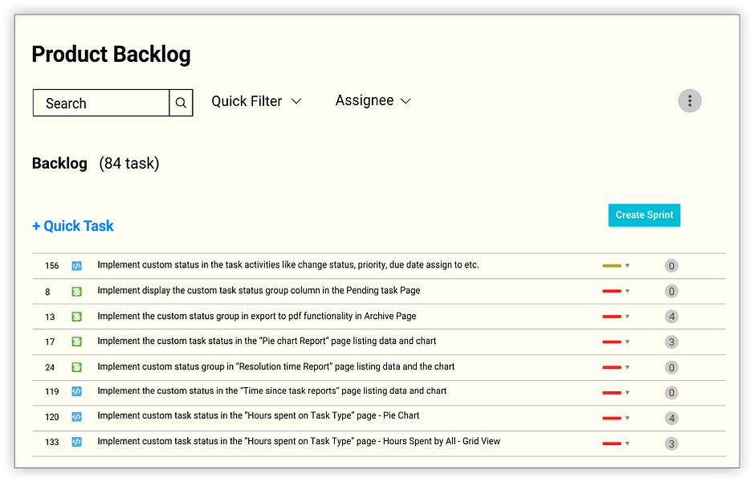Click the code type icon of task 120
The image size is (754, 482).
[x=76, y=417]
